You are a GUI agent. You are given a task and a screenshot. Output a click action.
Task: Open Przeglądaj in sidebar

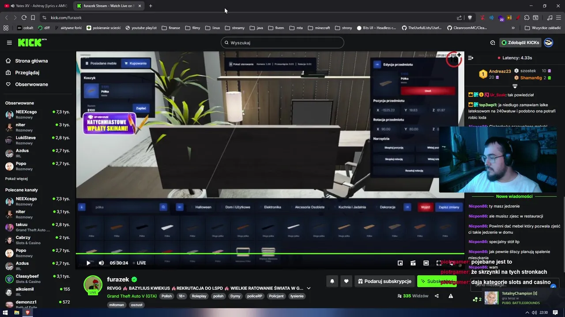(x=22, y=73)
